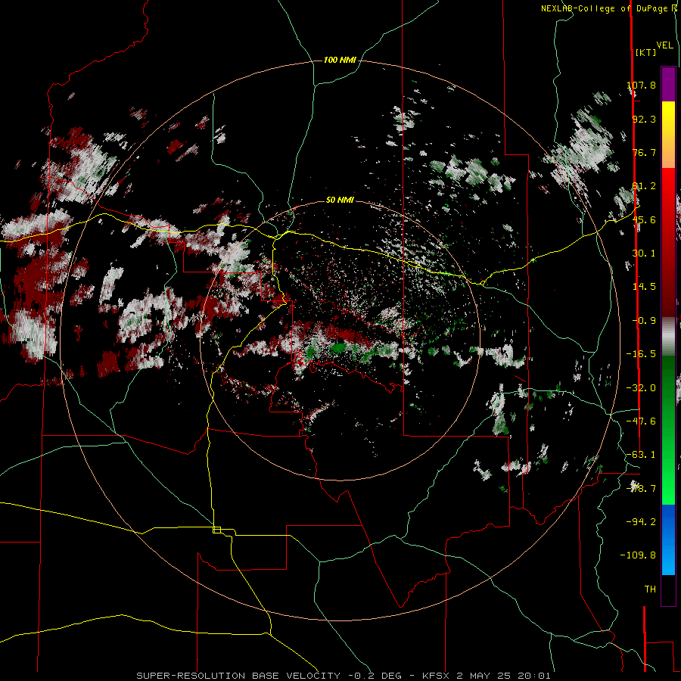Click the 30.1 scale value
Screen dimensions: 681x681
coord(644,253)
